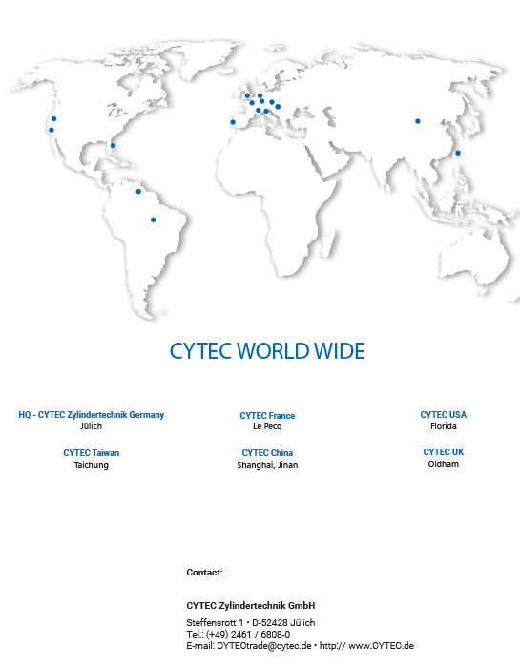Viewport: 520px width, 669px height.
Task: Select the CYTEC UK label
Action: (444, 452)
